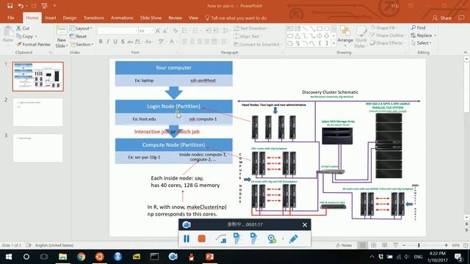
Task: Click the Reset slide button
Action: point(79,36)
